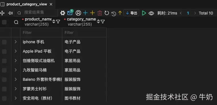The height and width of the screenshot is (105, 217).
Task: Expand the 罗蒙男士衬衫 row
Action: click(16, 89)
